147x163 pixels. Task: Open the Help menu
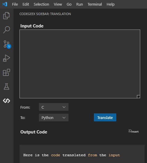[x=110, y=4]
